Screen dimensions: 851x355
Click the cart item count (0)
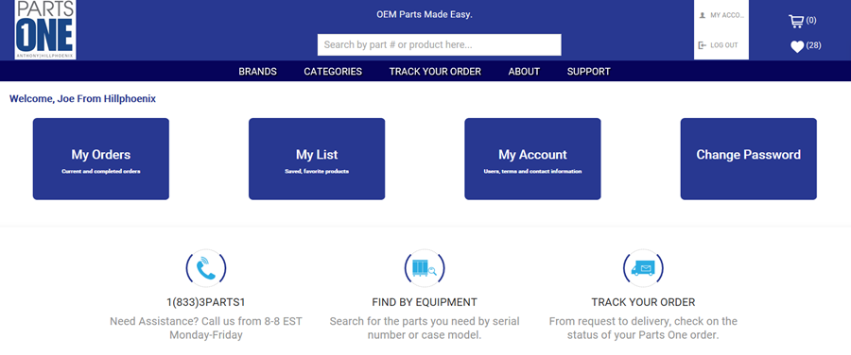[811, 21]
